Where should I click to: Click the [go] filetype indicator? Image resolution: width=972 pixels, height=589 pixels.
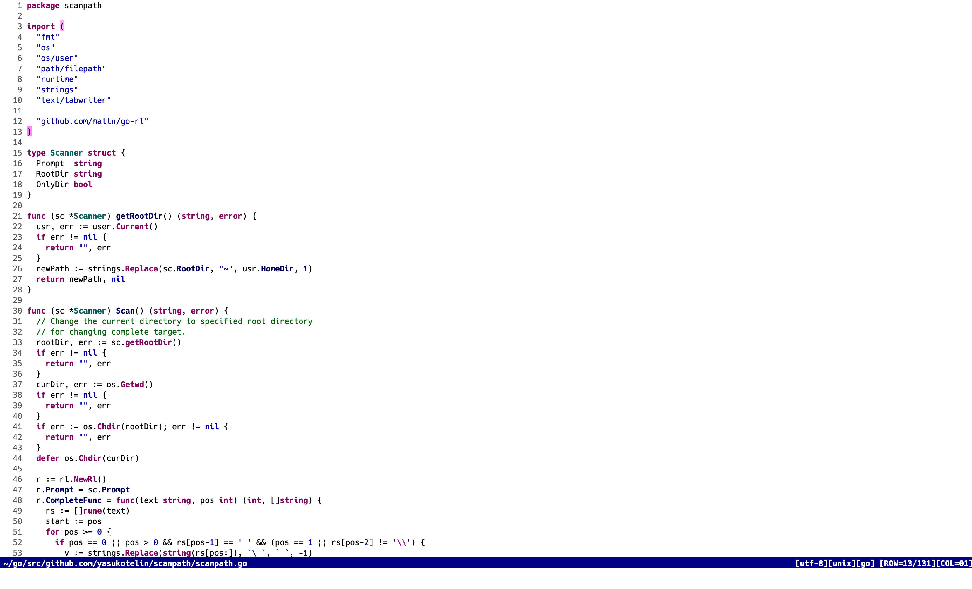pyautogui.click(x=865, y=563)
